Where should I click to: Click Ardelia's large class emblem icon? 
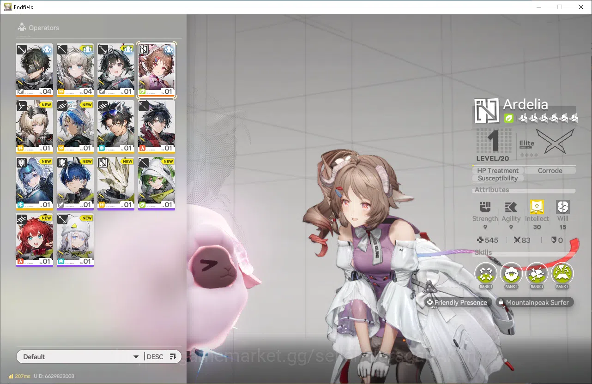(x=487, y=111)
